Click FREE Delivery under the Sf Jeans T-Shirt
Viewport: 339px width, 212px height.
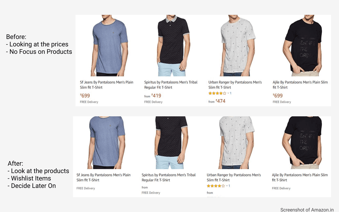pyautogui.click(x=89, y=102)
